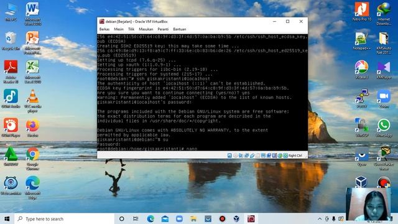This screenshot has width=398, height=224.
Task: Open the KMPlayer desktop shortcut
Action: tap(384, 70)
